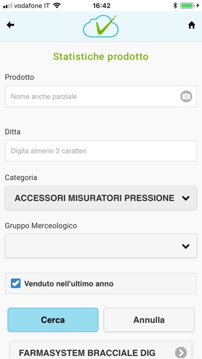The height and width of the screenshot is (359, 202).
Task: Select the FARMASYSTEM BRACCIALE DIG result row
Action: click(101, 350)
